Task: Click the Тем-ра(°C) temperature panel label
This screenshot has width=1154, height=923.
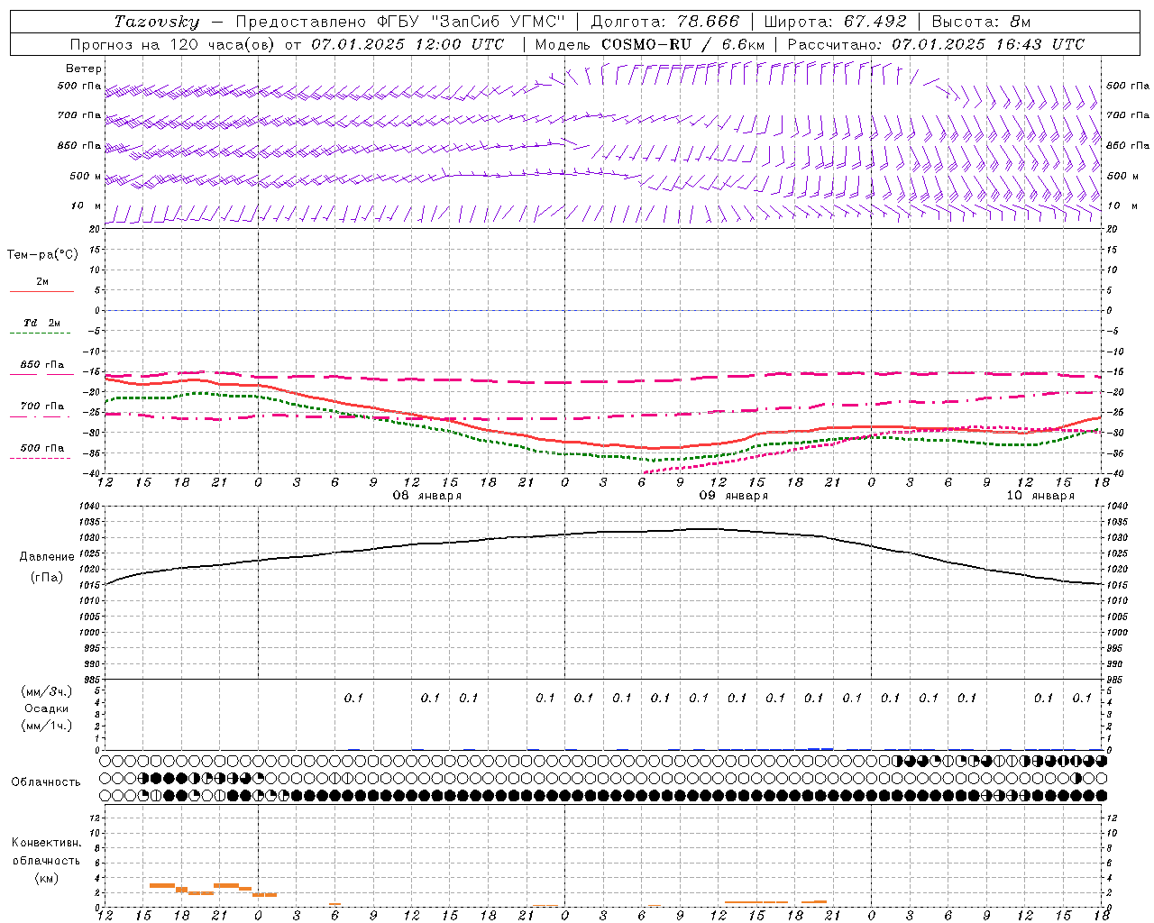Action: click(x=42, y=255)
